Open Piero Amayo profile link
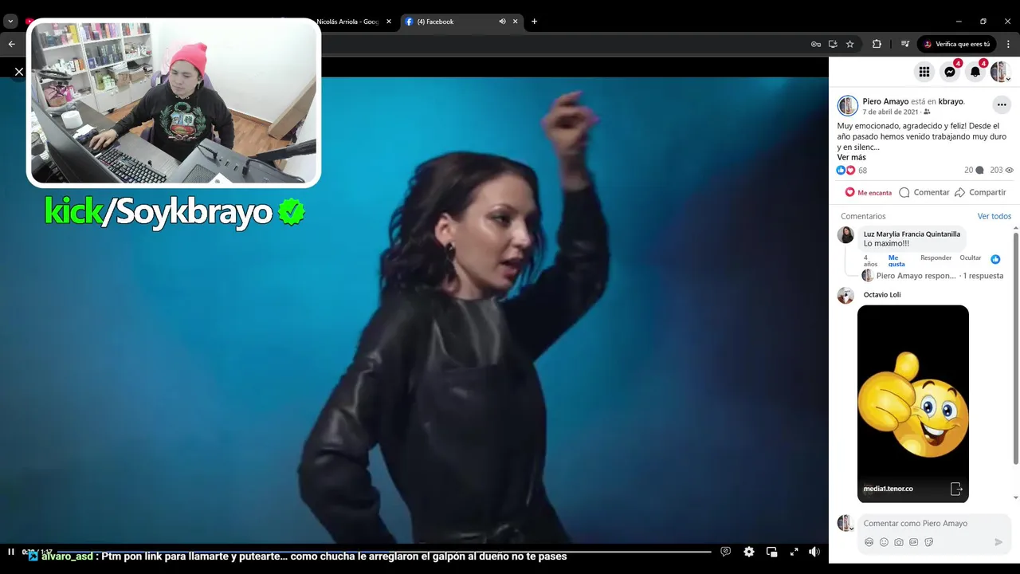Viewport: 1020px width, 574px height. pyautogui.click(x=885, y=101)
